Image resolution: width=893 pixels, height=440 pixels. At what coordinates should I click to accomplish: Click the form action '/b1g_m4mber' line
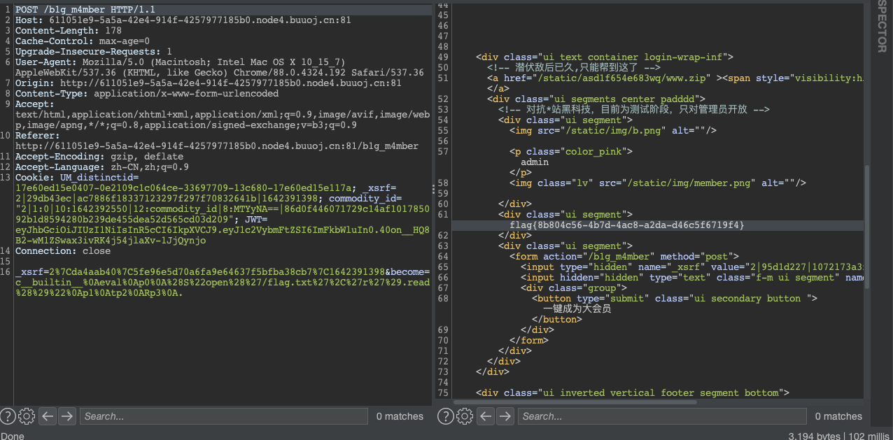tap(624, 257)
